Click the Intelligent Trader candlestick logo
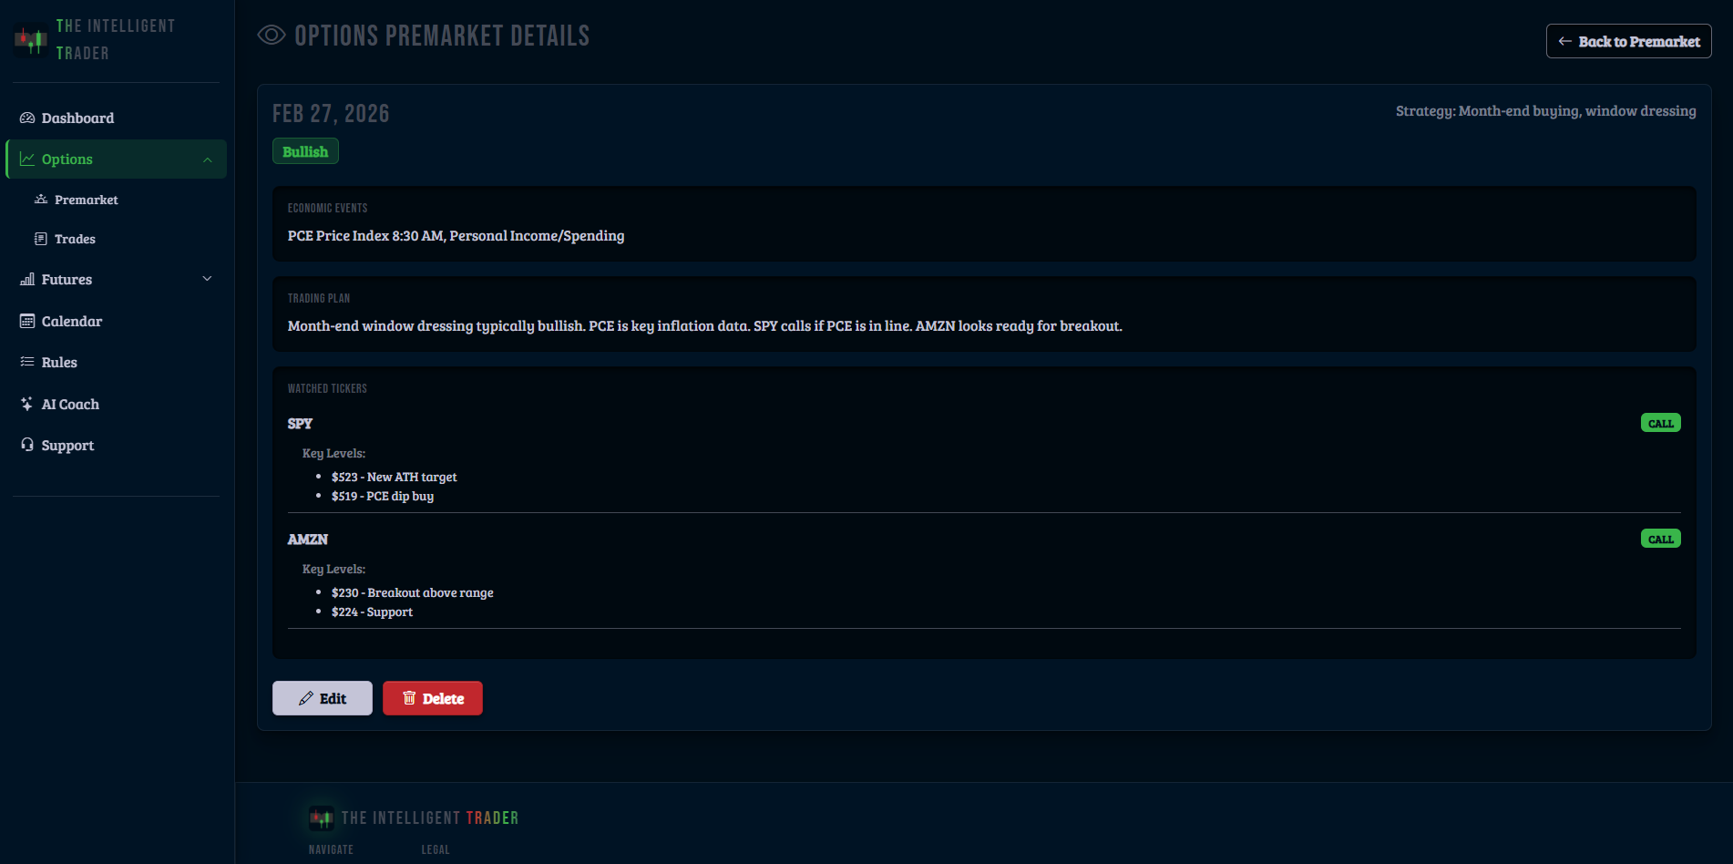This screenshot has width=1733, height=864. pos(30,38)
